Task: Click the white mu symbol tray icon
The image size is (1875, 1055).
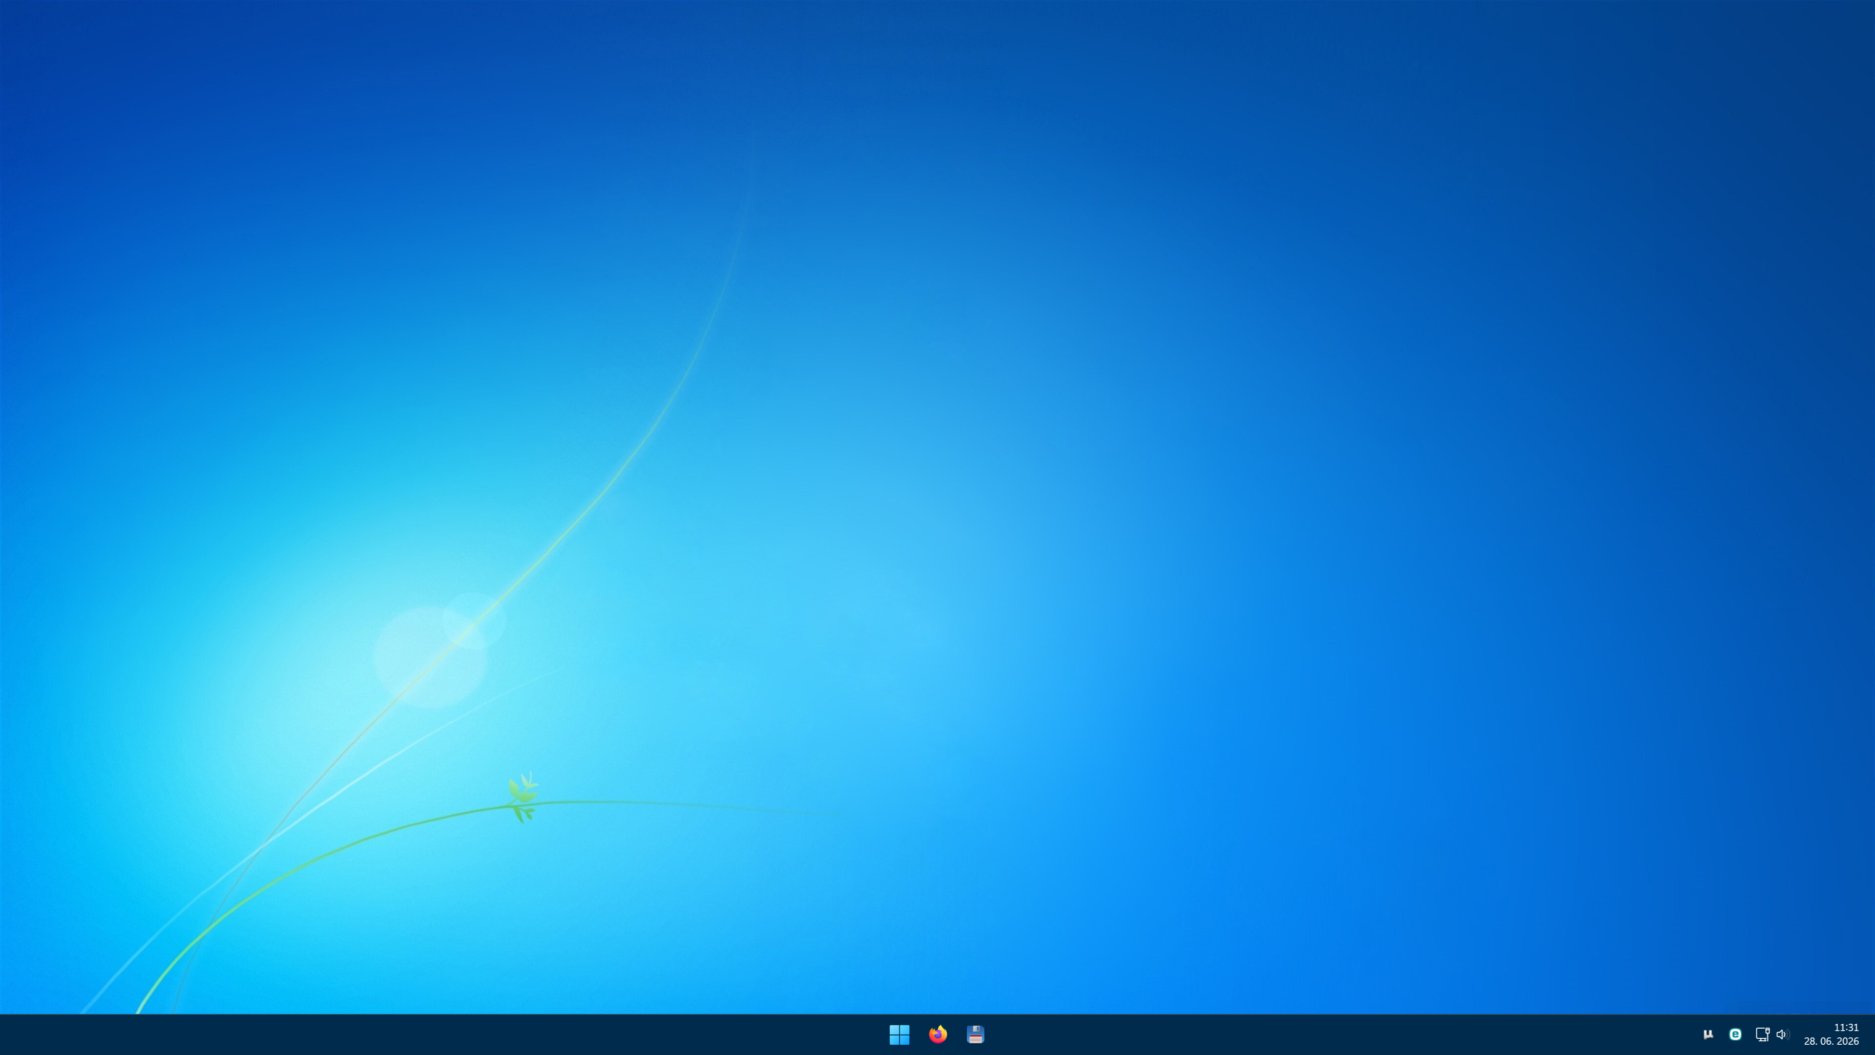Action: (1708, 1034)
